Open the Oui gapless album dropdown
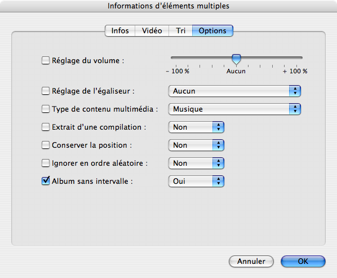Viewport: 337px width, 278px height. click(196, 181)
